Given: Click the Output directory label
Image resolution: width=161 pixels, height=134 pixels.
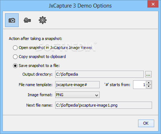Looking at the screenshot, I should coord(37,74).
